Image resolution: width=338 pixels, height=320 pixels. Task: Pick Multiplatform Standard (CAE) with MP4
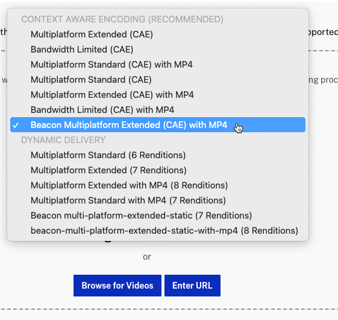point(158,65)
